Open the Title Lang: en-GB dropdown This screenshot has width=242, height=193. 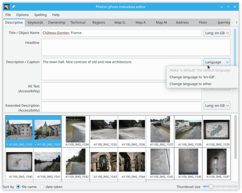217,33
